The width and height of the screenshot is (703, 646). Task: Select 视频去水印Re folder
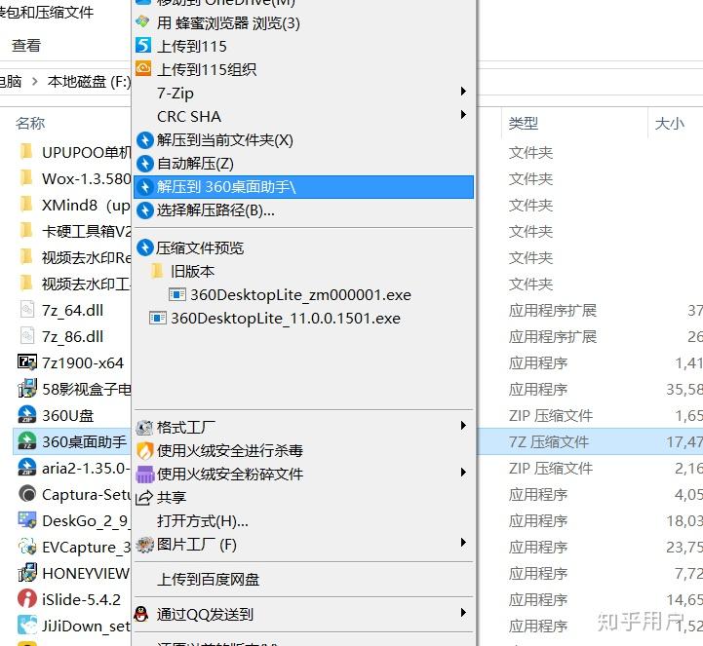click(x=74, y=257)
